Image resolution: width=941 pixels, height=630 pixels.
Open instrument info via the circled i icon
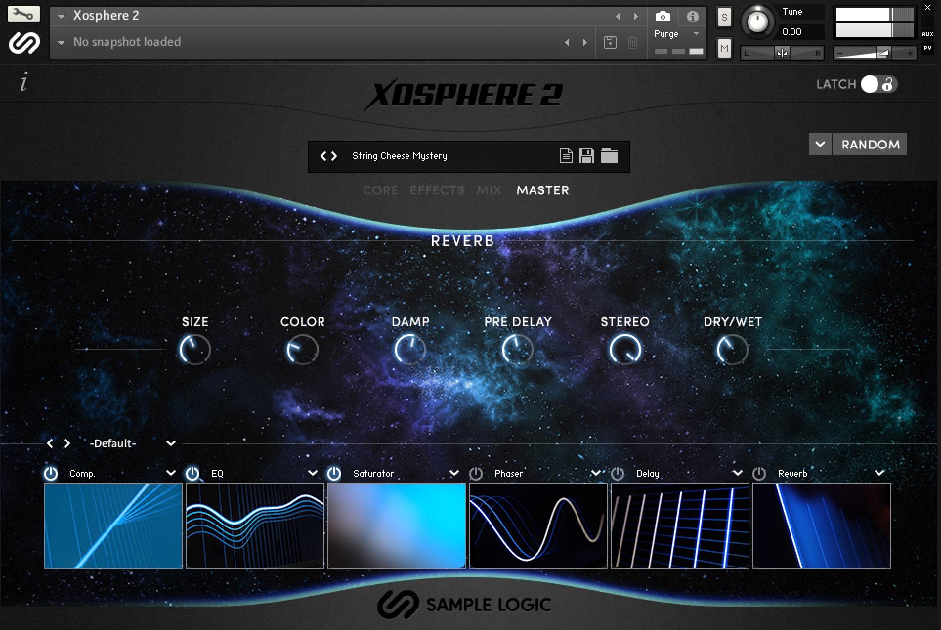coord(692,16)
